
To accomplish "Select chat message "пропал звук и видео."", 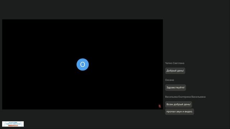I will (180, 111).
